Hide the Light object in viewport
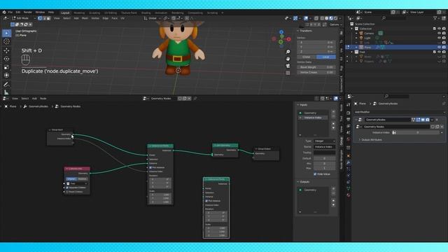 click(x=439, y=38)
